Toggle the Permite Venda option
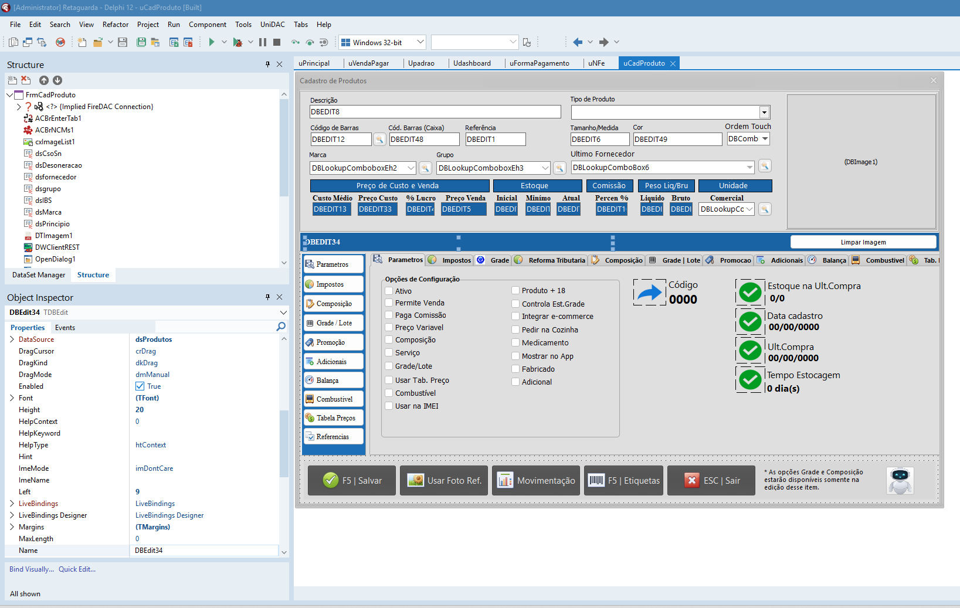 pos(389,303)
